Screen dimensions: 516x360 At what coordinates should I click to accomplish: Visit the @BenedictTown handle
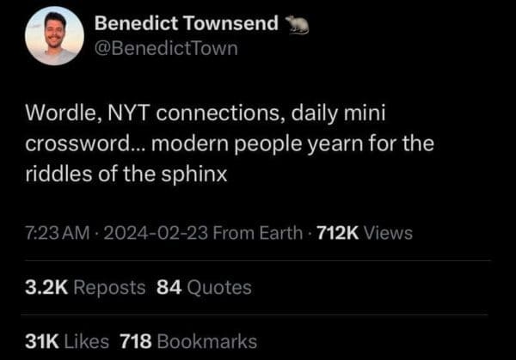point(165,47)
